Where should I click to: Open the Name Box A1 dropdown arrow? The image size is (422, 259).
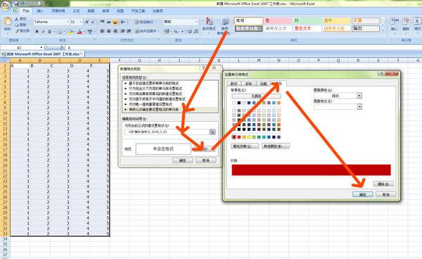pos(41,48)
